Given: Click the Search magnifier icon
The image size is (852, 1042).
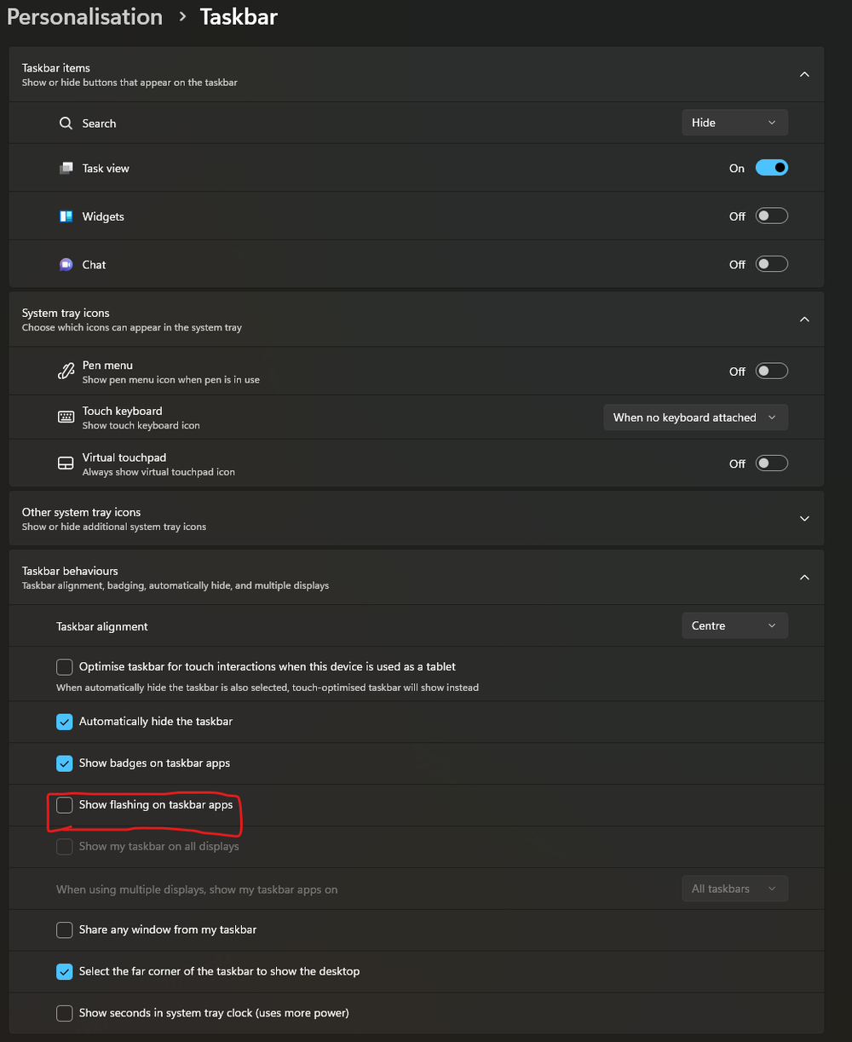Looking at the screenshot, I should tap(66, 123).
